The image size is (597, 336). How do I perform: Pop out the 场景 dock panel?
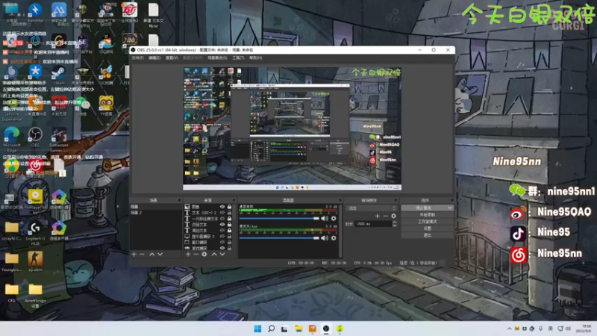pyautogui.click(x=179, y=200)
